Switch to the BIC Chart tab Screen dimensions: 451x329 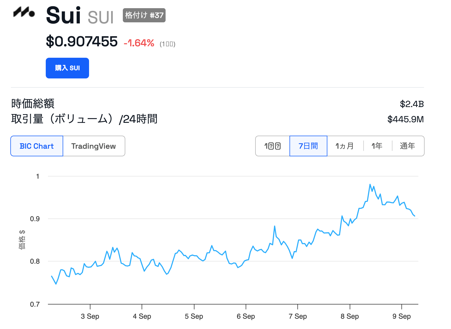click(x=37, y=146)
